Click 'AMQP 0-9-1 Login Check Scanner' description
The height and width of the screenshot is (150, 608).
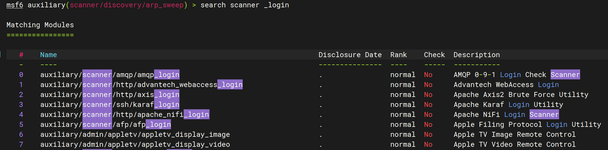(517, 75)
